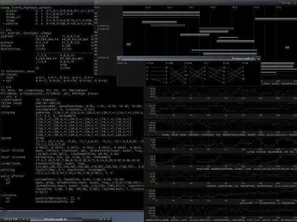The width and height of the screenshot is (297, 222).
Task: Click the (p)ath label
Action: (x=6, y=138)
